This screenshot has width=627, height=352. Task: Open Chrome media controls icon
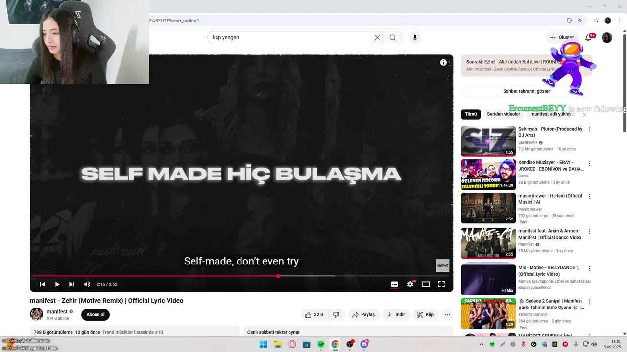[x=596, y=21]
